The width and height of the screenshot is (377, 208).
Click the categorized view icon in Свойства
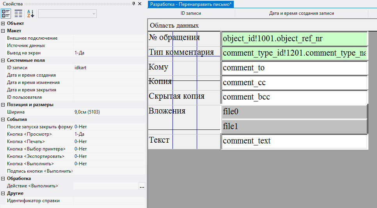[x=6, y=14]
